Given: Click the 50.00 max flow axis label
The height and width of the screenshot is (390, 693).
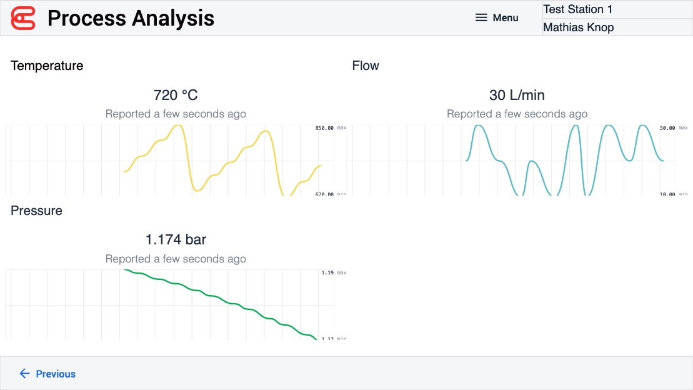Looking at the screenshot, I should [x=667, y=128].
